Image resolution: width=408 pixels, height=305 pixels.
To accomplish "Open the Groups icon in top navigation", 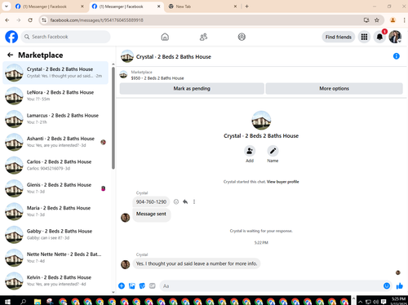I will [x=242, y=37].
